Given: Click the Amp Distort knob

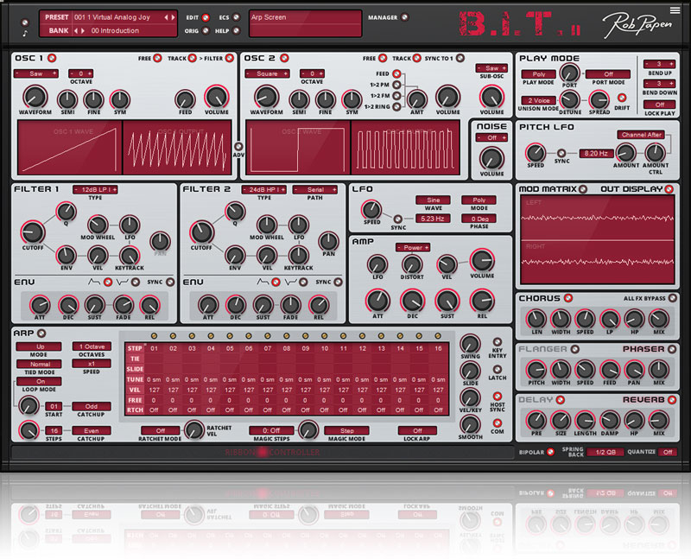Looking at the screenshot, I should click(411, 265).
